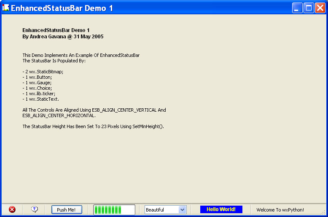
Task: Click the resize grip in the window corner
Action: (324, 213)
